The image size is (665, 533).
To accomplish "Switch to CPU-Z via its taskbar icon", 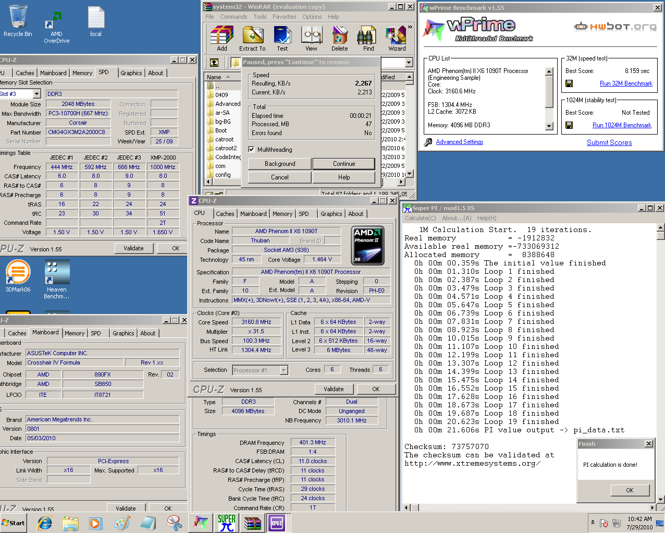I will pos(276,523).
